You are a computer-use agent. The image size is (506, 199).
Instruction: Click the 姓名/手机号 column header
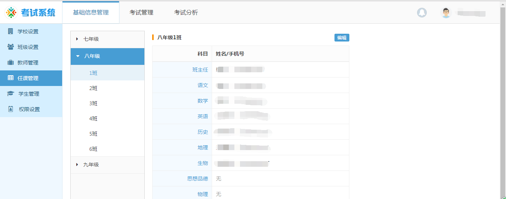[x=230, y=54]
